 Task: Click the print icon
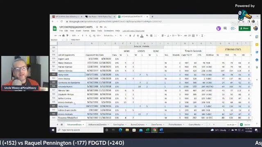[x=63, y=36]
